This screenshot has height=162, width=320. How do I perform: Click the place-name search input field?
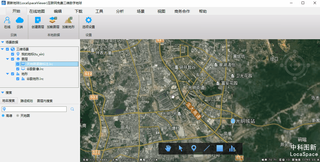pyautogui.click(x=34, y=109)
